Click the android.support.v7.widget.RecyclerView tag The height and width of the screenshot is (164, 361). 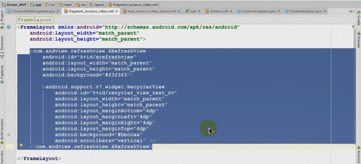[104, 87]
